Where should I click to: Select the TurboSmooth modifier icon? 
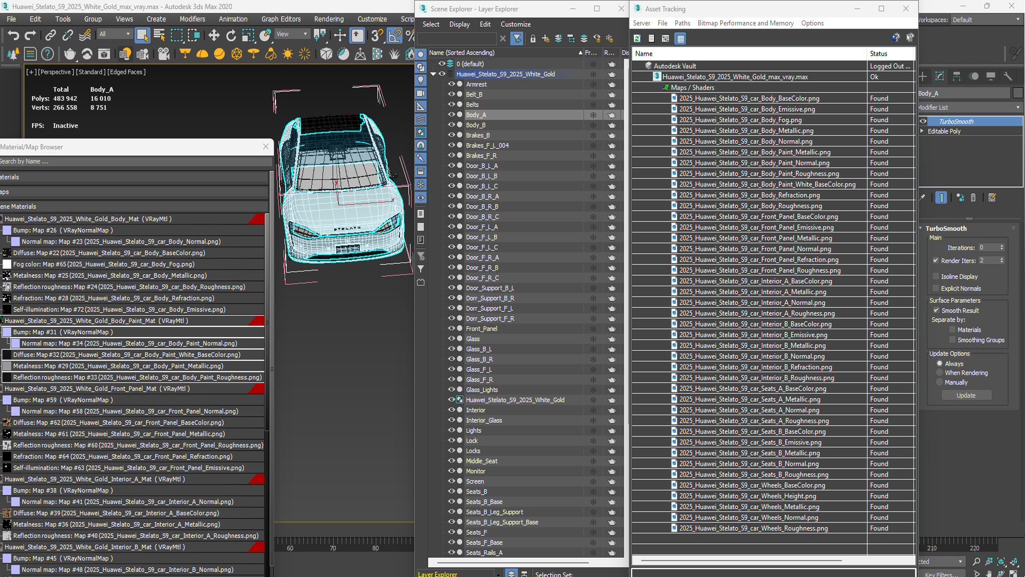tap(923, 121)
